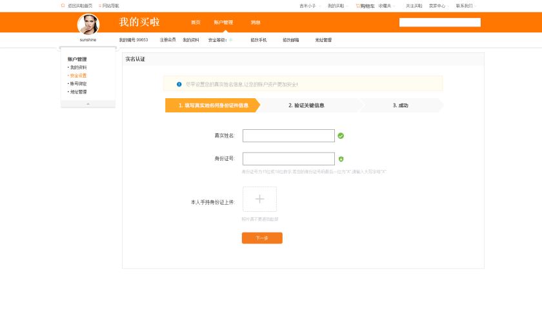Click the 身份证号 ID number input field

(288, 158)
